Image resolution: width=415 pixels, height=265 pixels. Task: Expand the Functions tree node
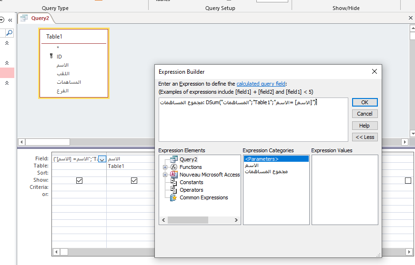click(165, 167)
